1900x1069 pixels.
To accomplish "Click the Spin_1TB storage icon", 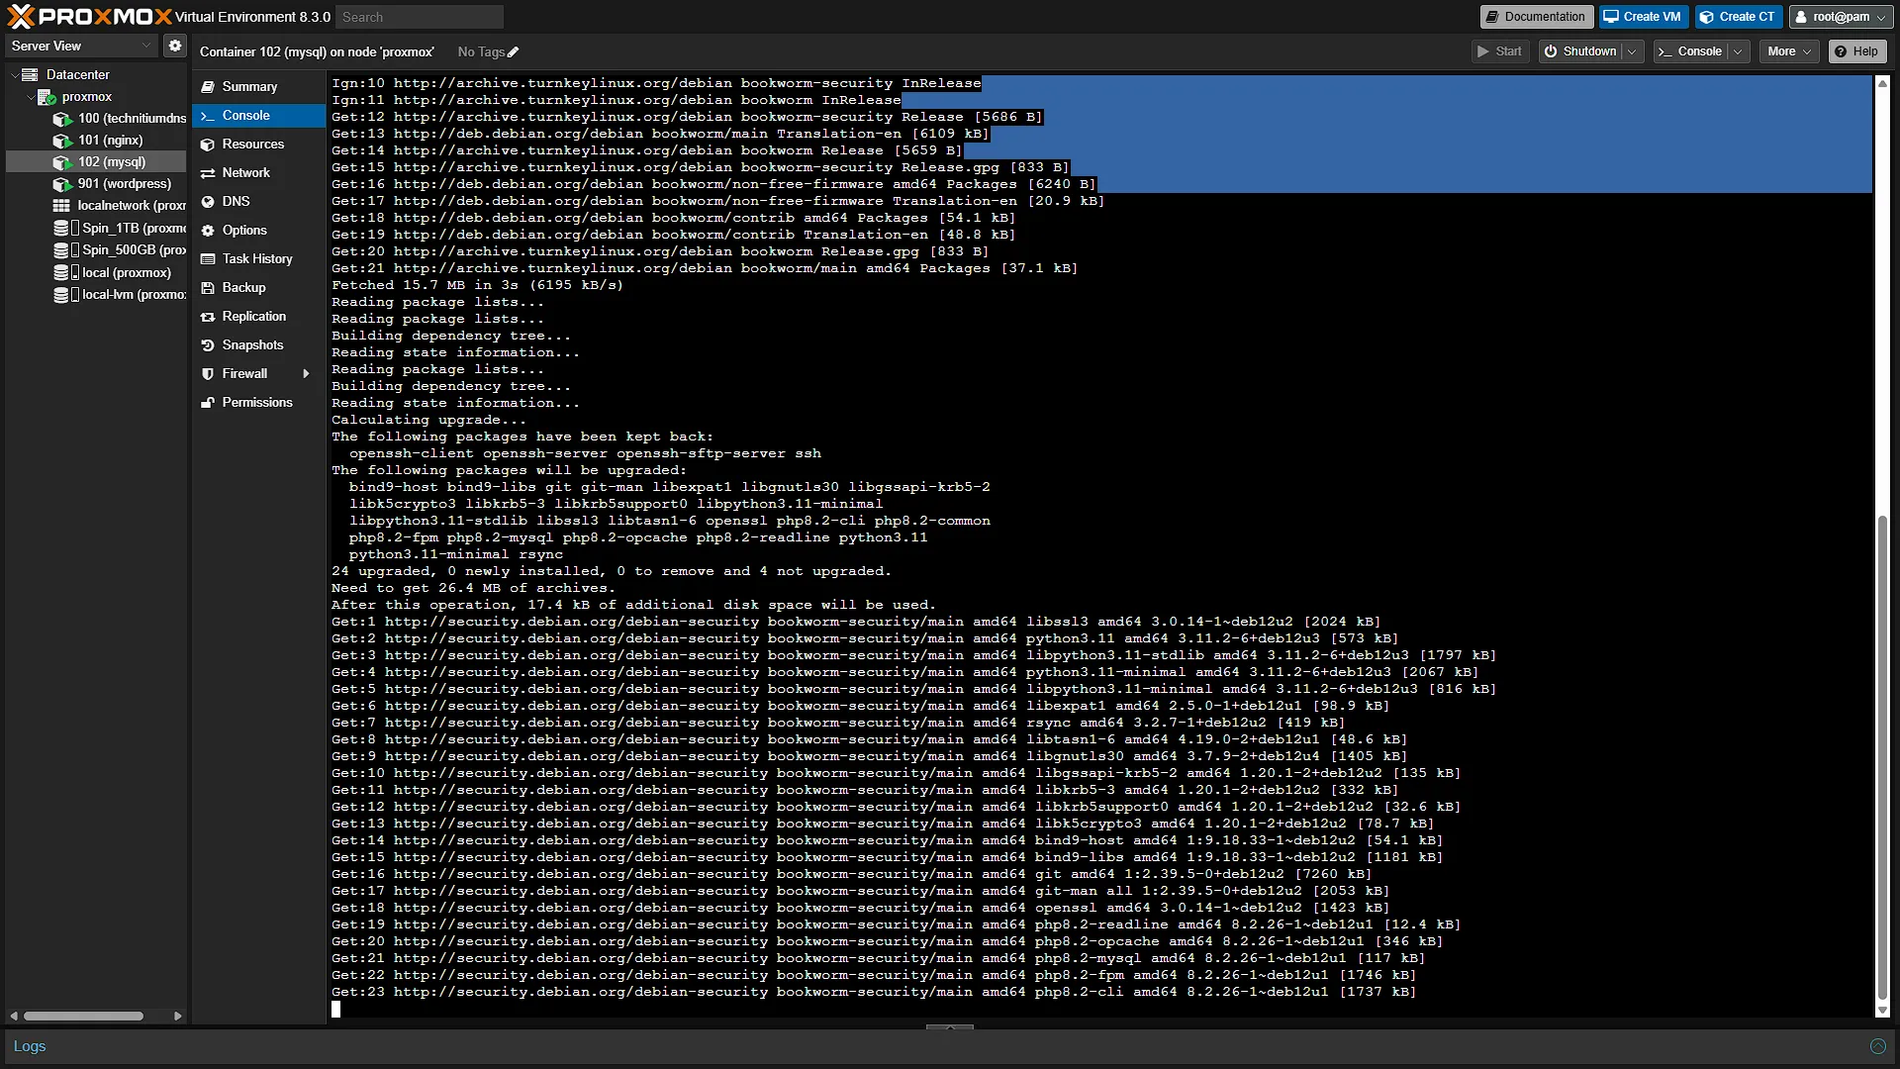I will coord(66,229).
